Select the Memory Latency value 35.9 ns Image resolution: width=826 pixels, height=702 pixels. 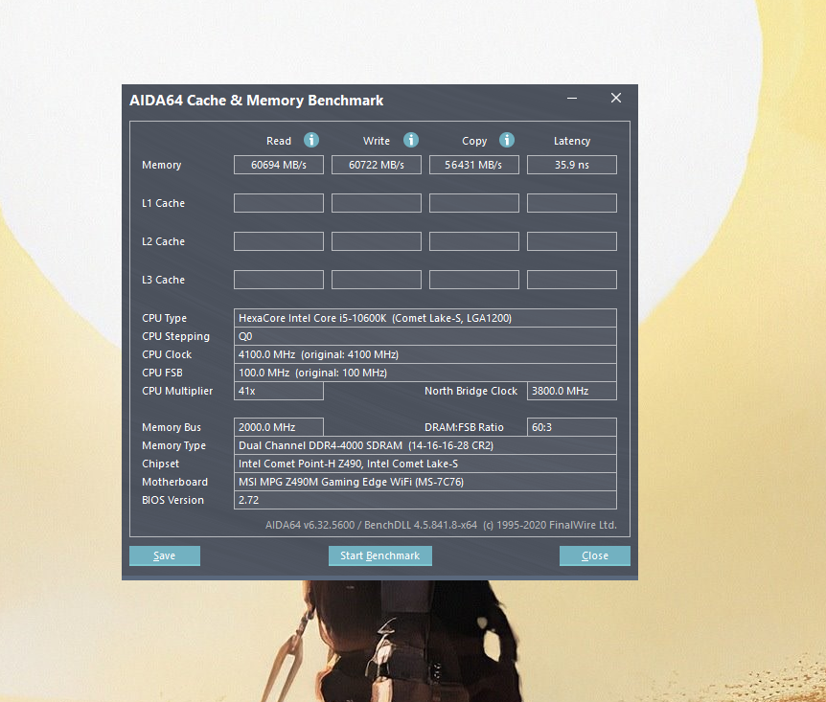pos(571,165)
